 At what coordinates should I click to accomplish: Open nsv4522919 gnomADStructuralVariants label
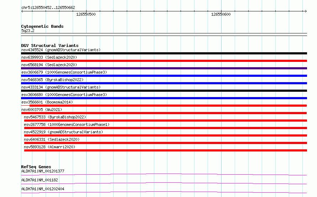click(63, 132)
